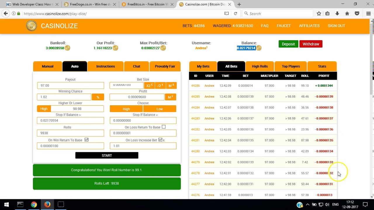
Task: Click the red Withdraw button
Action: tap(311, 44)
